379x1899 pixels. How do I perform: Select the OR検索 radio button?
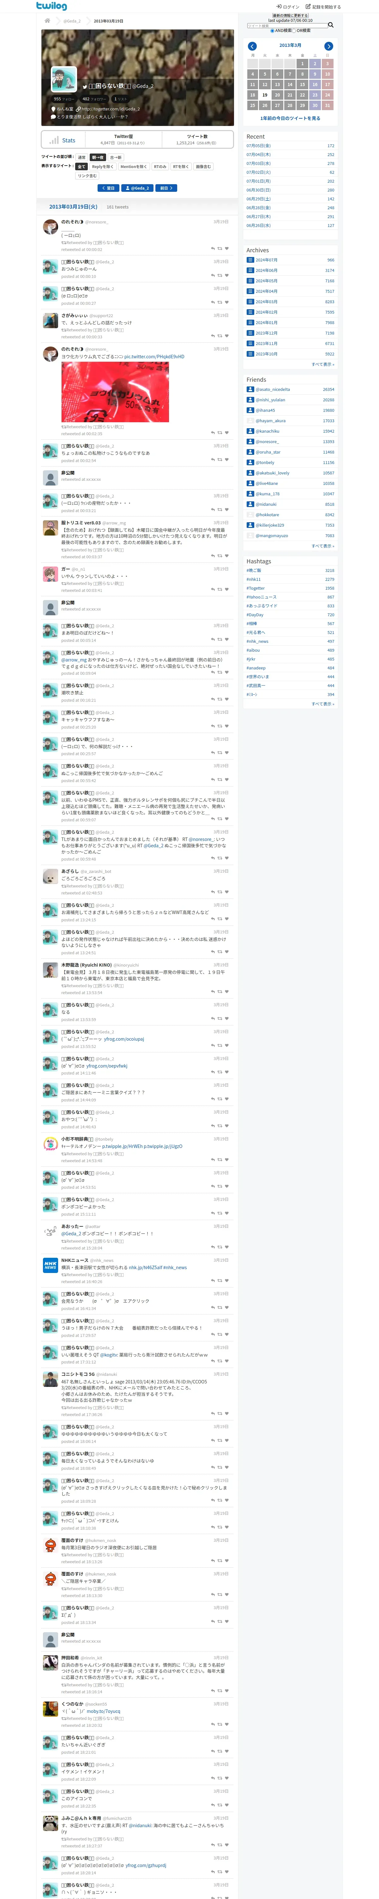click(x=294, y=31)
